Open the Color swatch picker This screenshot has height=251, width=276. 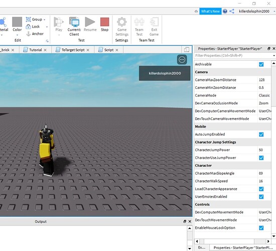[17, 22]
